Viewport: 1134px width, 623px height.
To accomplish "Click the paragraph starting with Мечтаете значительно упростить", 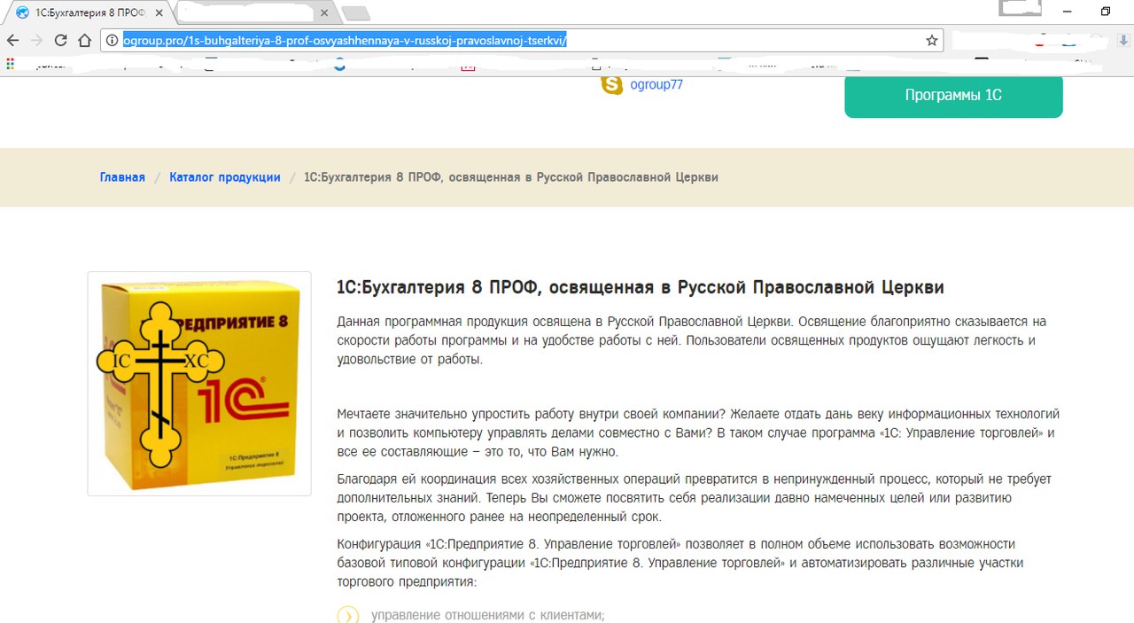I will [x=698, y=433].
